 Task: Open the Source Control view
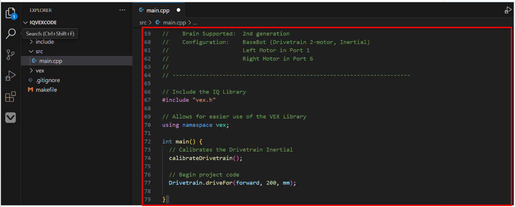pyautogui.click(x=11, y=54)
